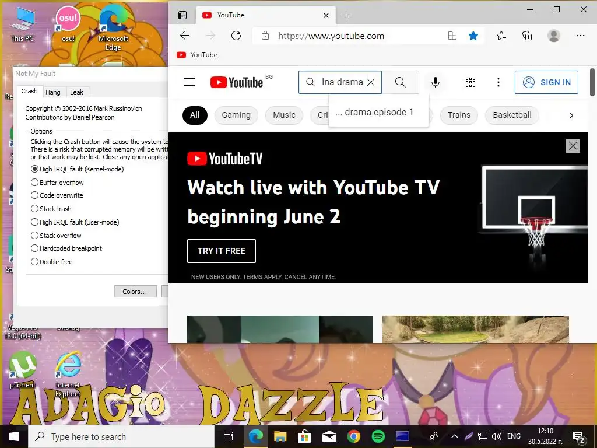Show next category chips with right chevron
597x448 pixels.
click(x=571, y=116)
